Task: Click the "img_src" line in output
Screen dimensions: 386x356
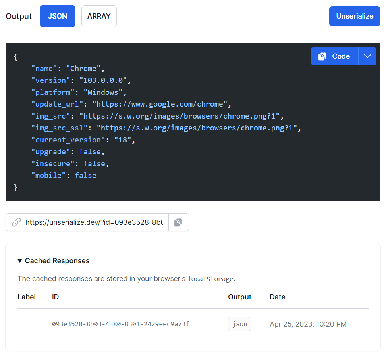Action: 157,116
